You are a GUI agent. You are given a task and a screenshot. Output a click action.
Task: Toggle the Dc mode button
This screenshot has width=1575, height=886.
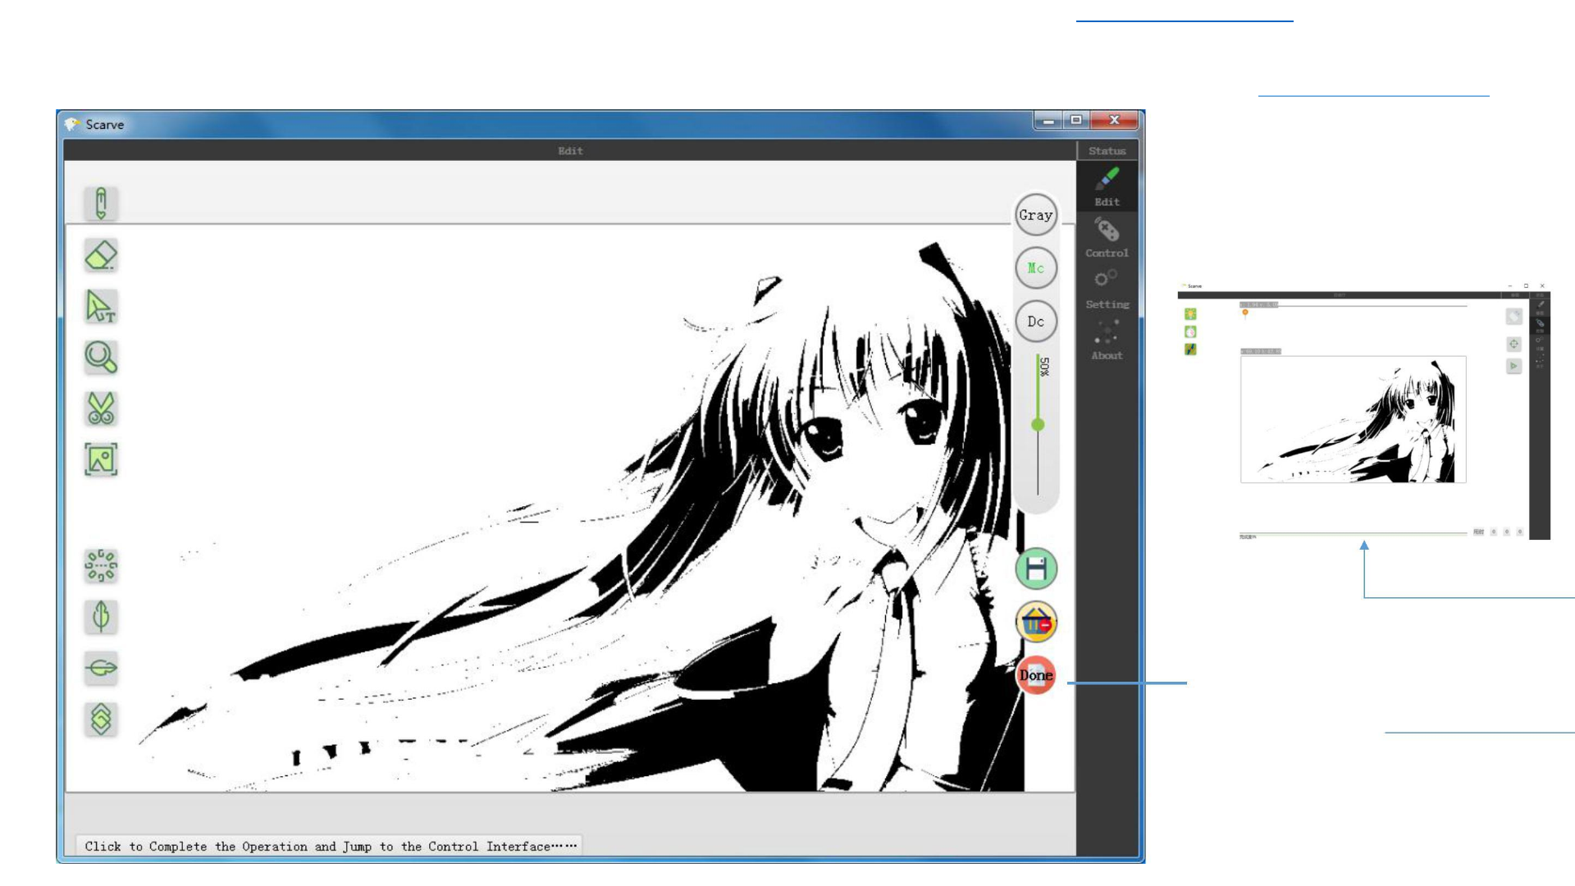[1035, 322]
